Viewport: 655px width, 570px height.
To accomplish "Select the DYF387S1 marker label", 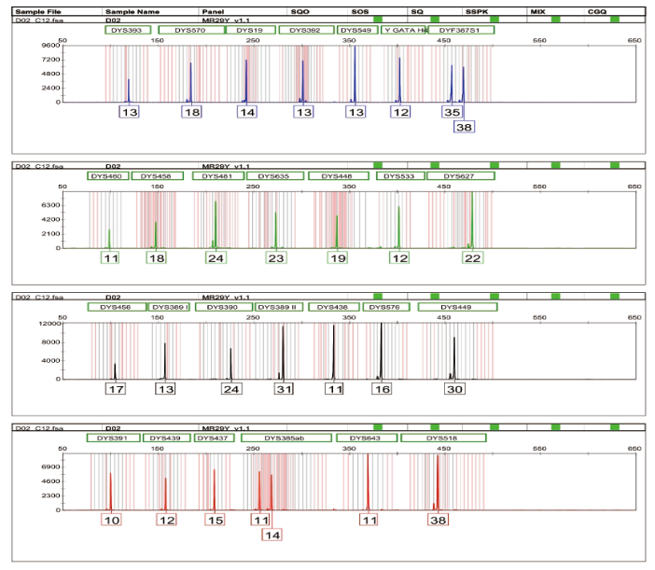I will [x=460, y=30].
